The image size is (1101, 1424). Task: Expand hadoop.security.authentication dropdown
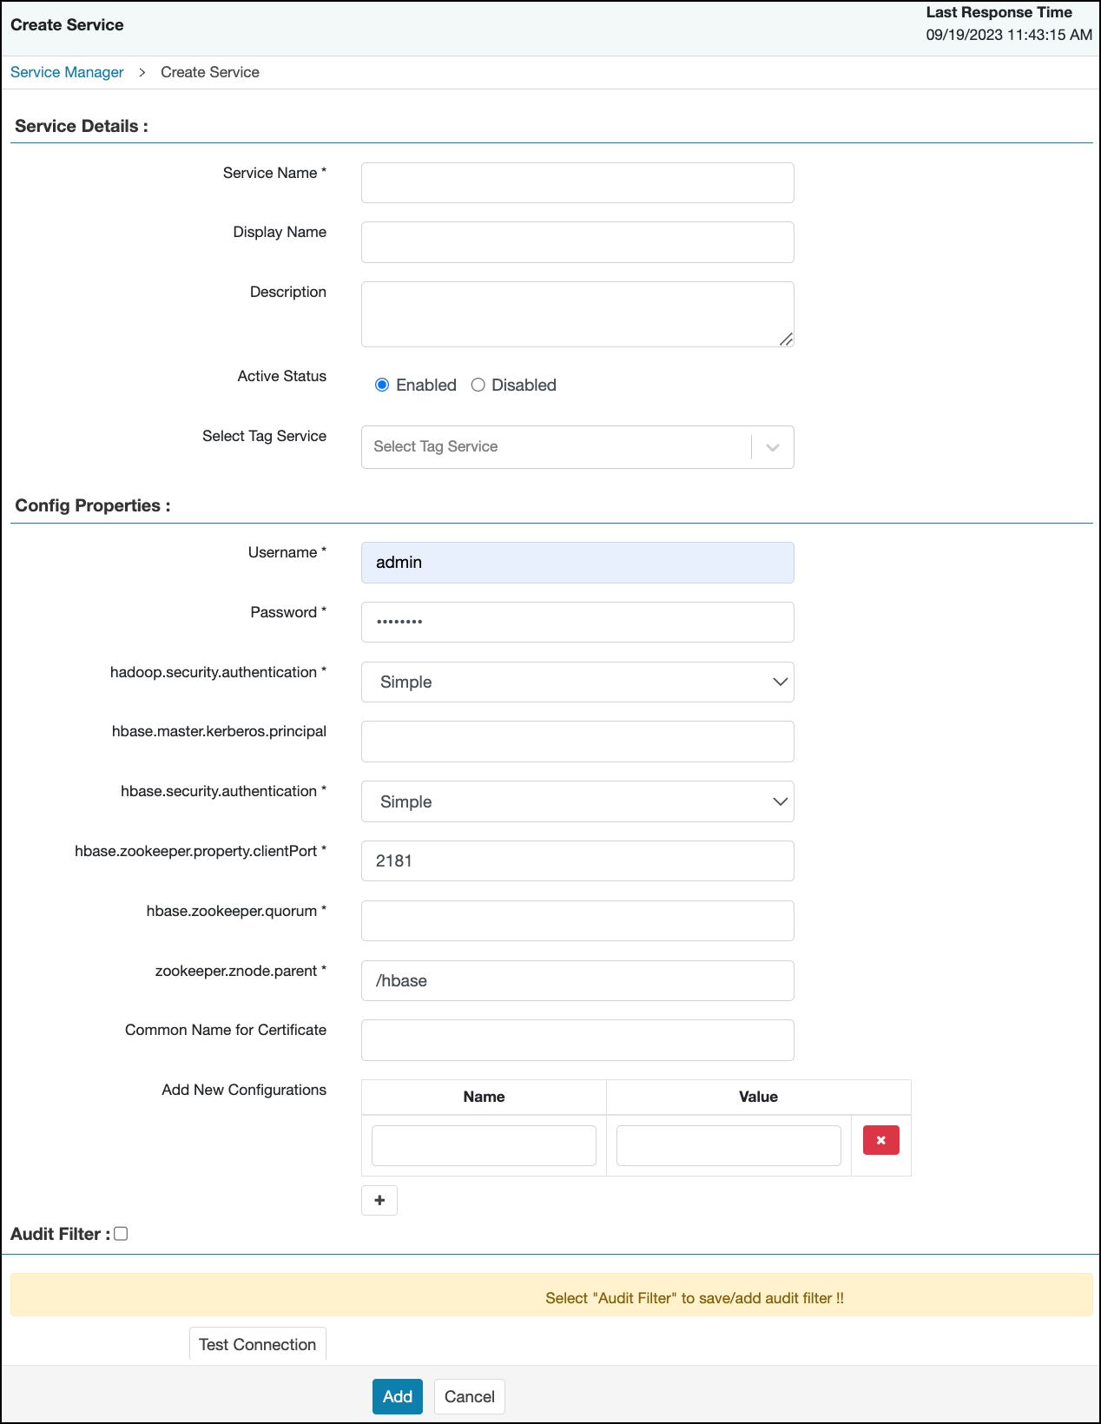577,682
